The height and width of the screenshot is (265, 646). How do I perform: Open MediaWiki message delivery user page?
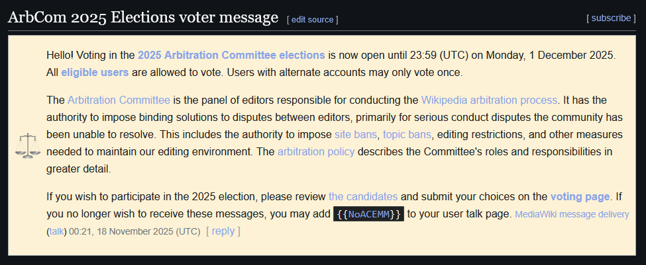(572, 214)
